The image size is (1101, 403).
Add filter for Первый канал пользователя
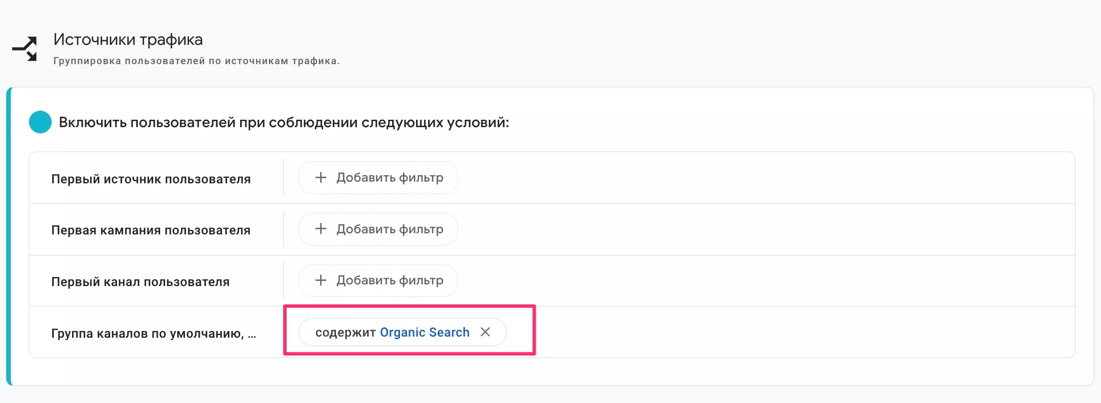[378, 280]
